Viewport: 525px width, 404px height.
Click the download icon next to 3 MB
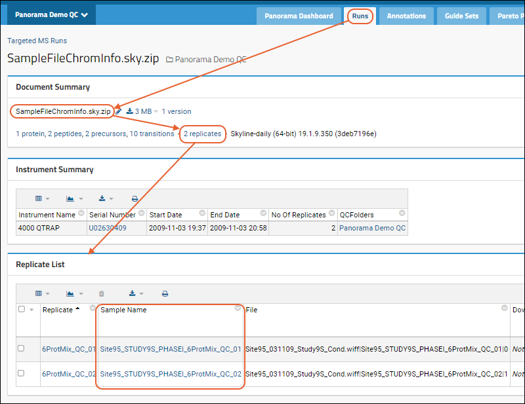[x=129, y=111]
